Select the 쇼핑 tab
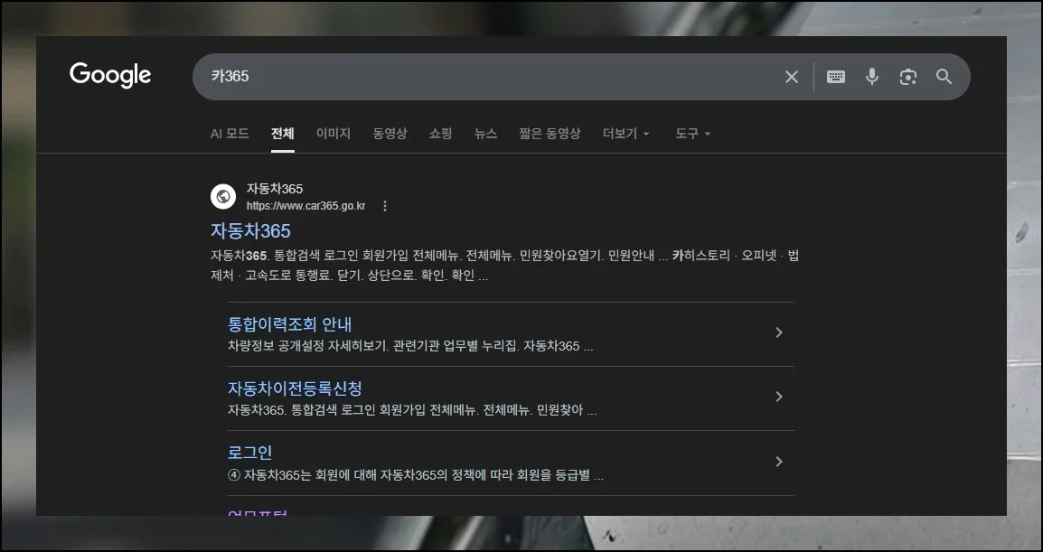The width and height of the screenshot is (1043, 552). coord(439,133)
